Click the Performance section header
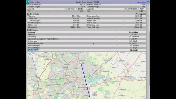176x99 pixels. coord(33,30)
